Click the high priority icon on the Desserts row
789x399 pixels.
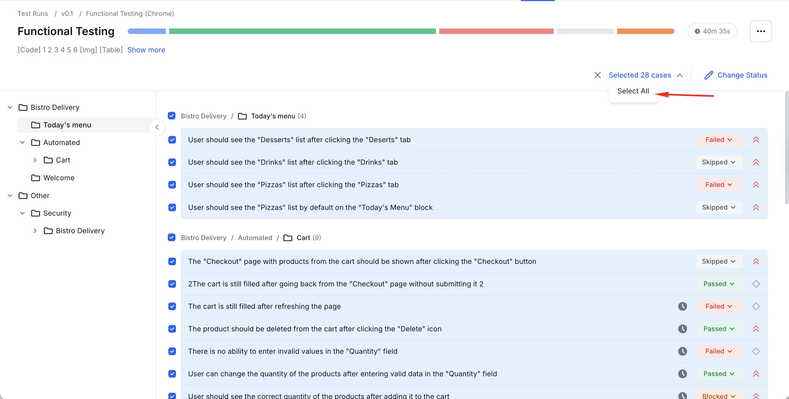[x=756, y=140]
